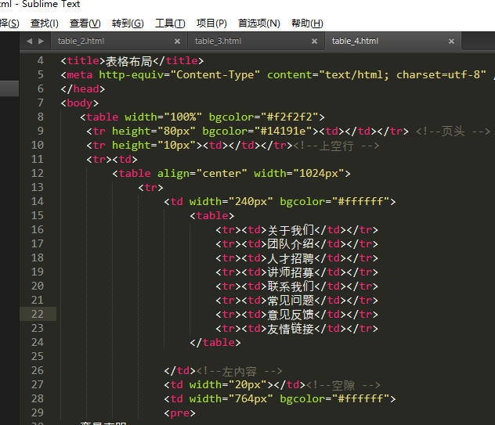The image size is (495, 425).
Task: Click line number 12 in gutter
Action: click(38, 173)
